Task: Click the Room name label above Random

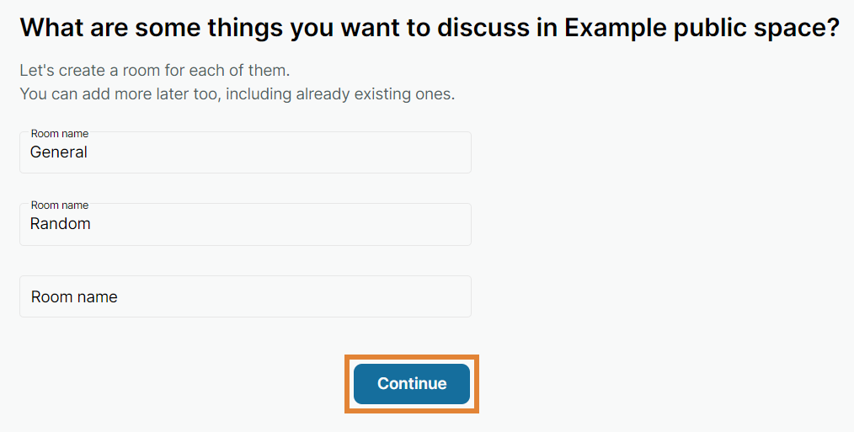Action: 59,205
